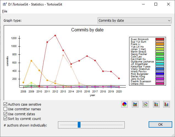This screenshot has width=175, height=137.
Task: Click Sven Strickroth red legend swatch
Action: tap(160, 39)
